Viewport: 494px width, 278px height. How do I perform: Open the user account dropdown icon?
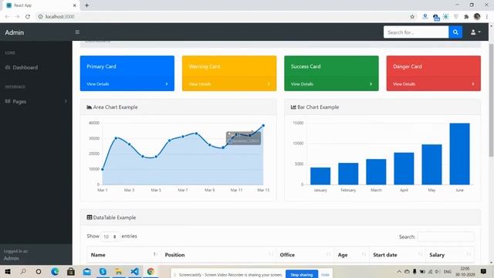475,32
